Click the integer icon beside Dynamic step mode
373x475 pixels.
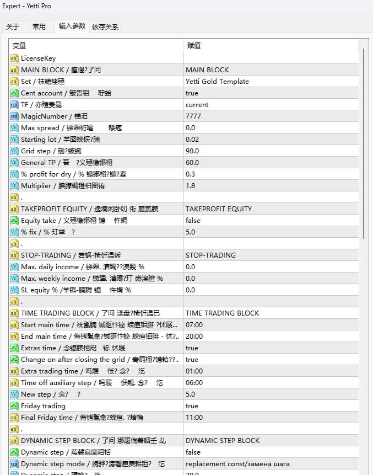point(14,464)
